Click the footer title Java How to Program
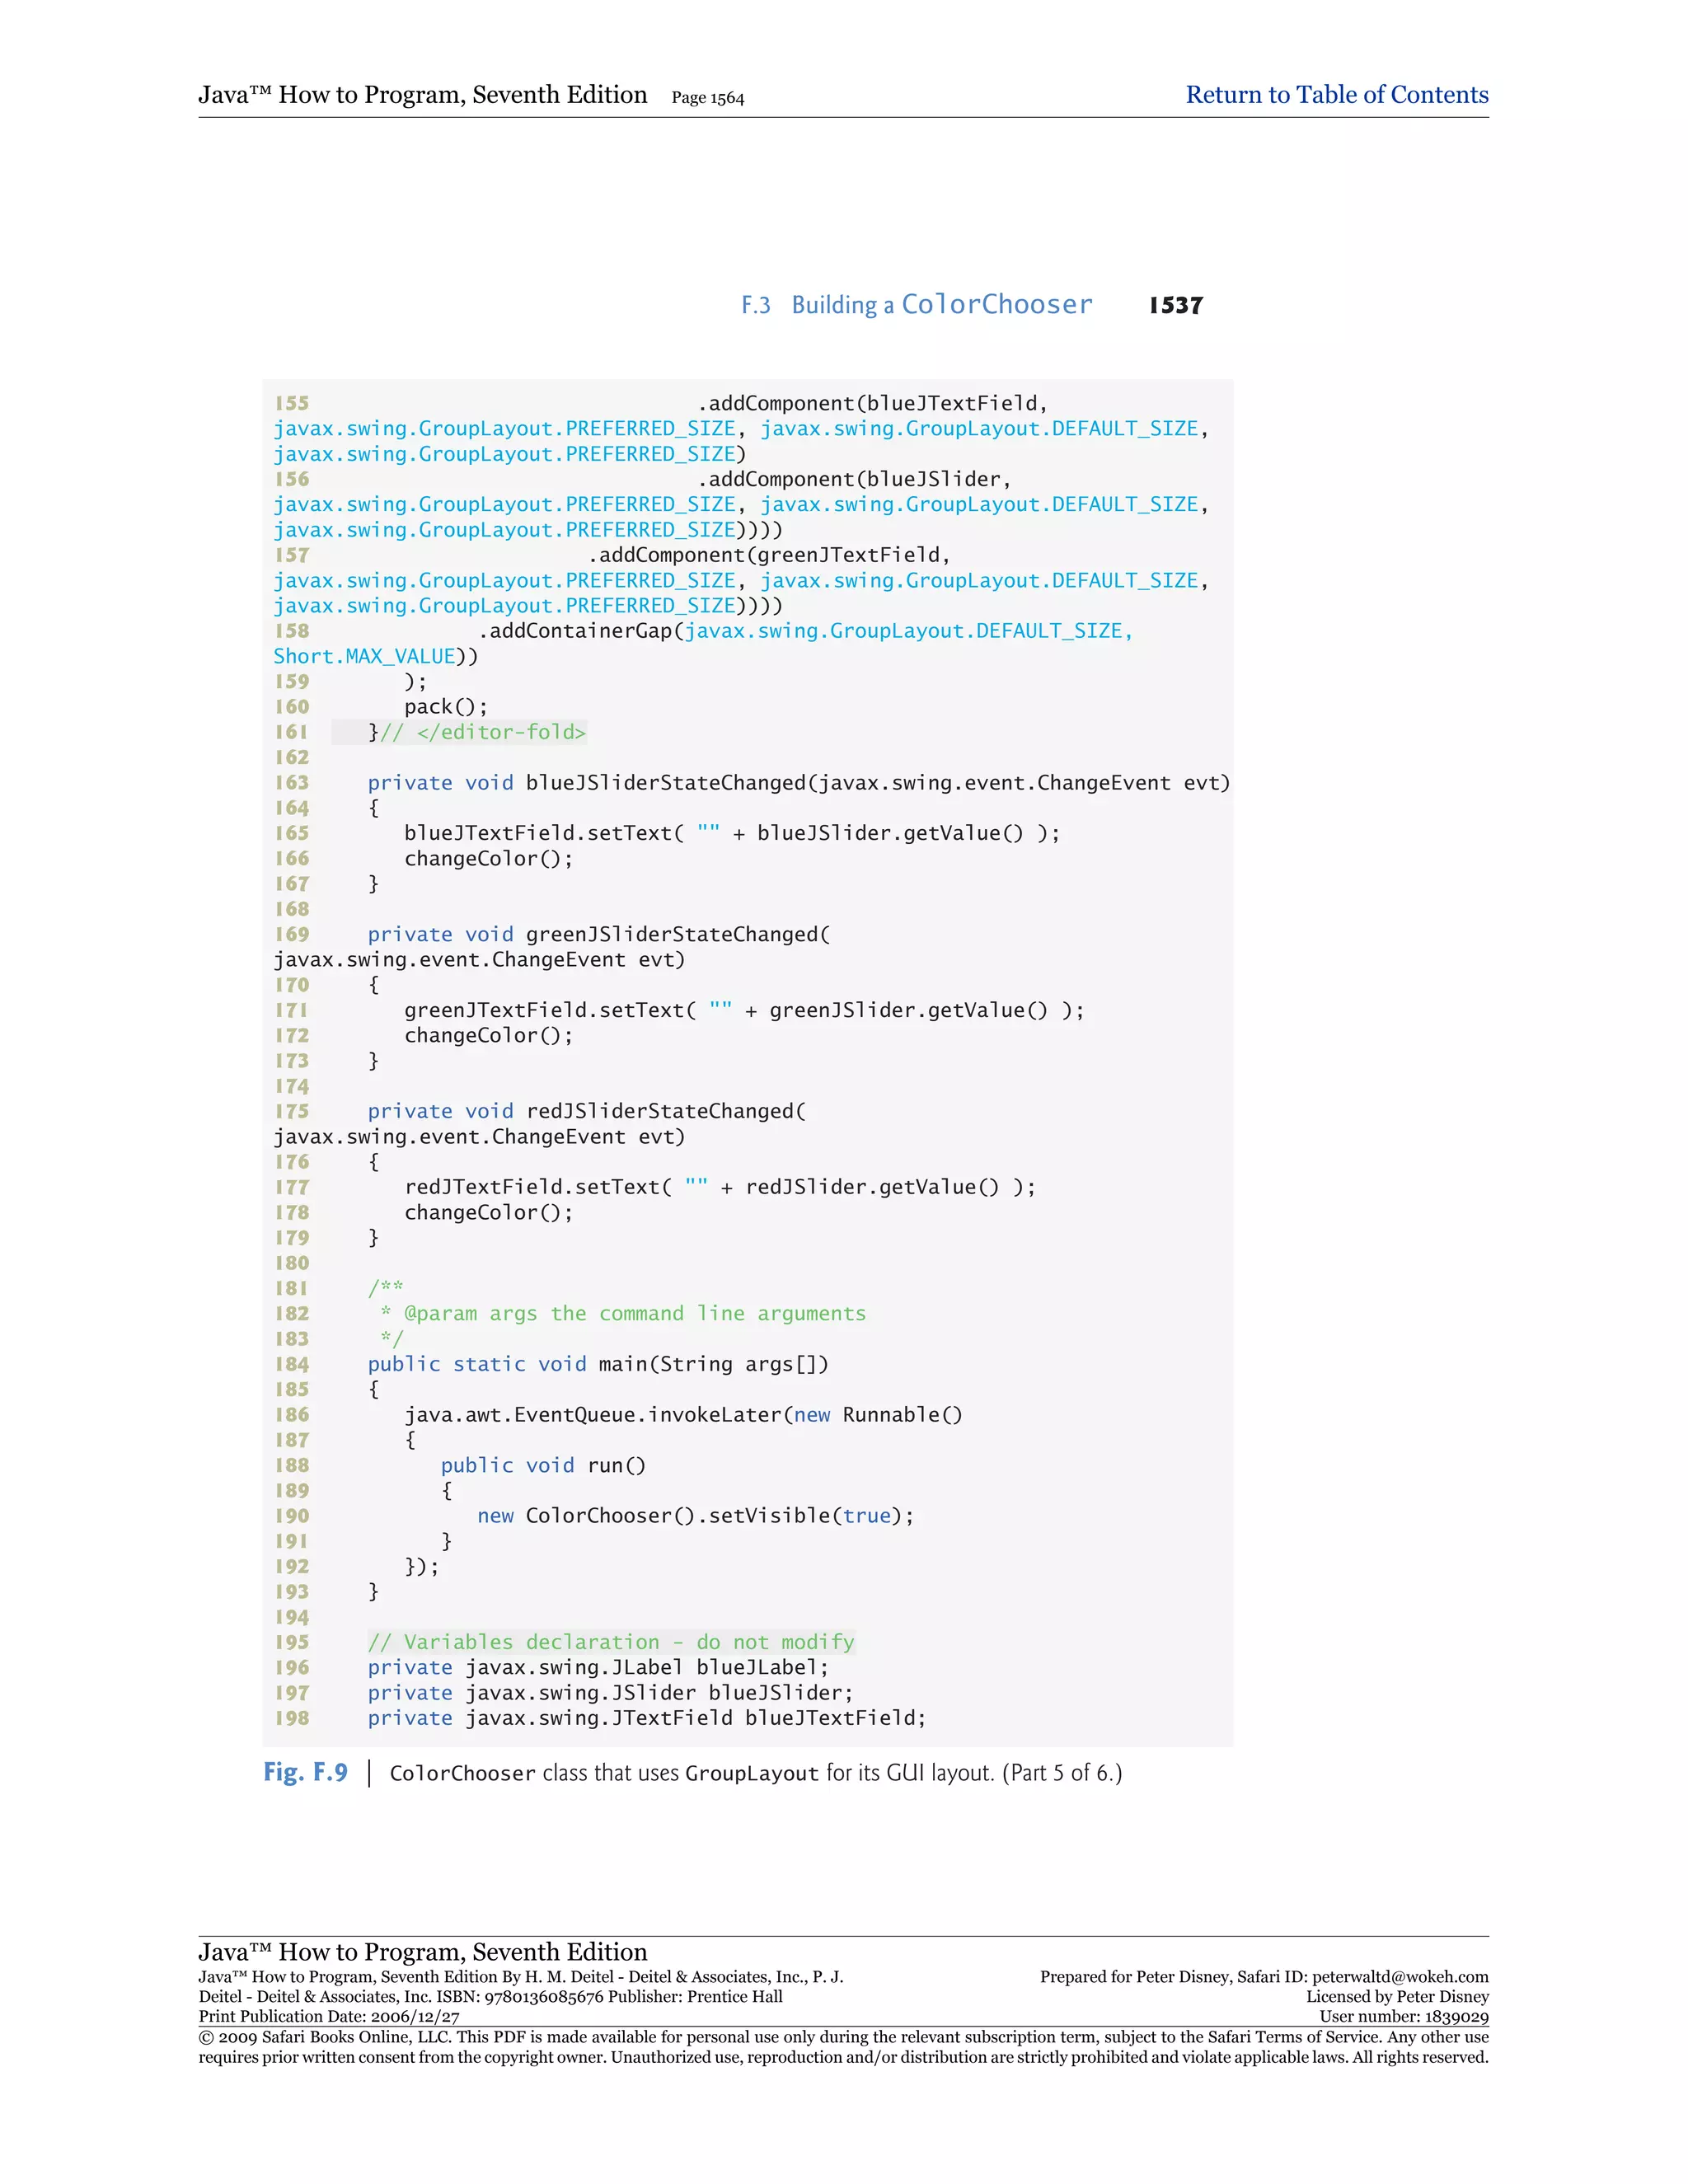1688x2184 pixels. pyautogui.click(x=422, y=1951)
